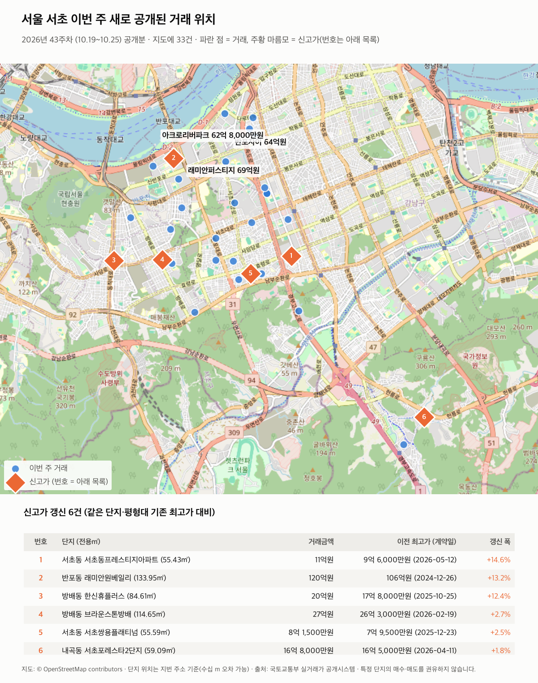This screenshot has width=538, height=683.
Task: Click diamond marker 6 near 헌릉로
Action: point(424,417)
